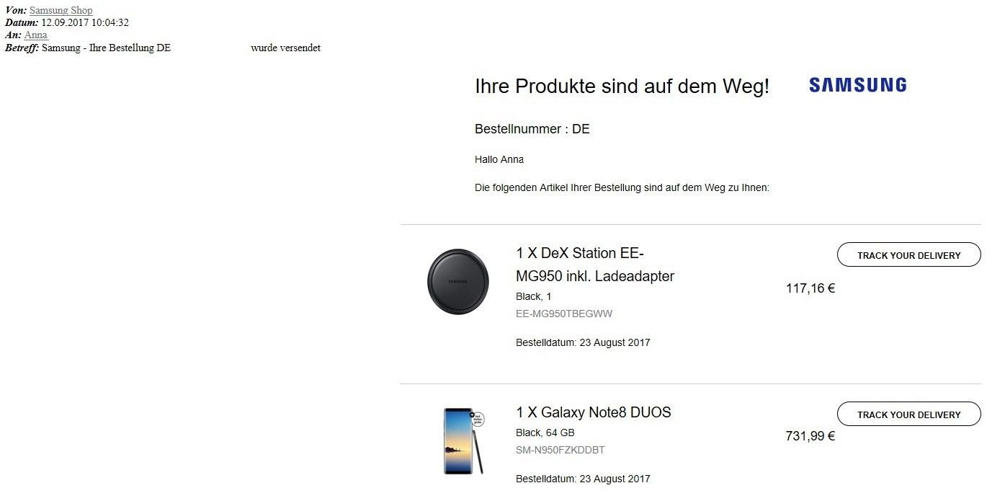The width and height of the screenshot is (1005, 501).
Task: Open the Galaxy Note8 product image
Action: (x=462, y=440)
